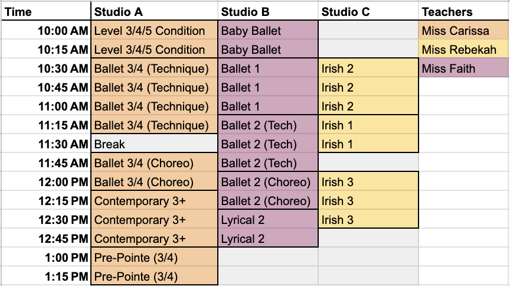Click the Miss Rebekah legend cell

pyautogui.click(x=463, y=50)
